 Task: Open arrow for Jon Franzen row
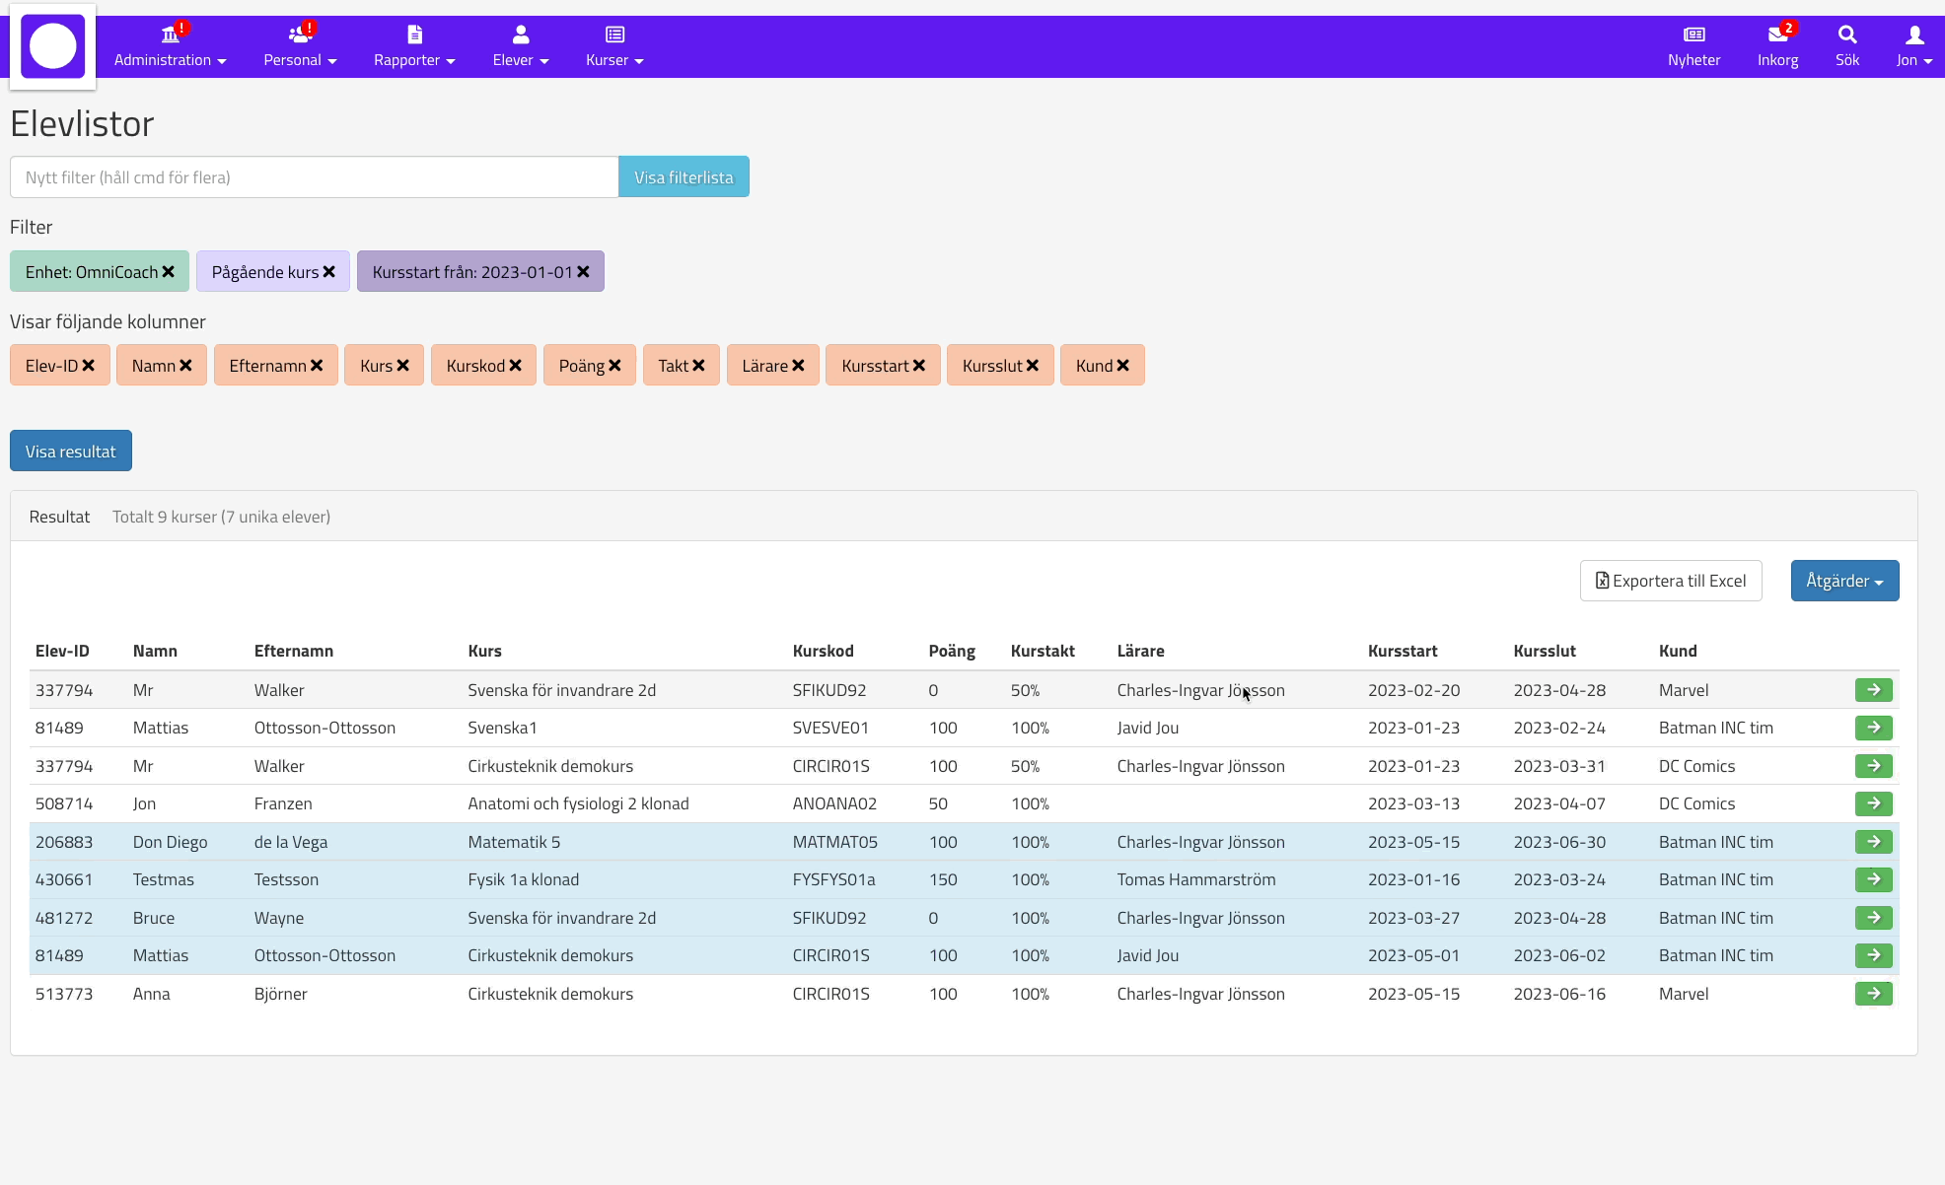pos(1873,803)
